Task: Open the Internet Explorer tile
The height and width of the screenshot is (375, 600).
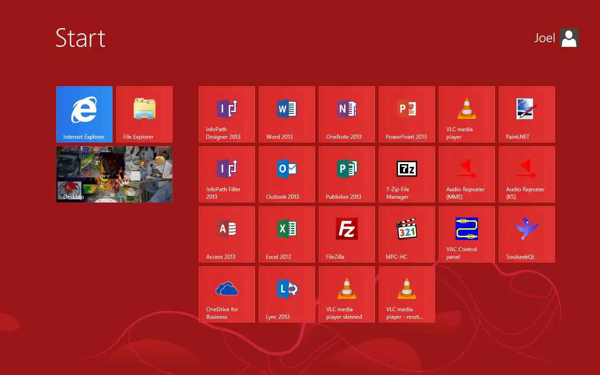Action: [84, 114]
